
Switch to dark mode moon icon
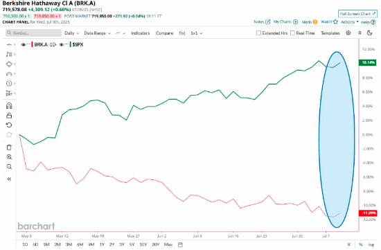pyautogui.click(x=370, y=33)
